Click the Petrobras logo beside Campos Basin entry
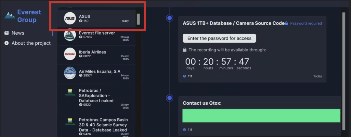 point(70,121)
